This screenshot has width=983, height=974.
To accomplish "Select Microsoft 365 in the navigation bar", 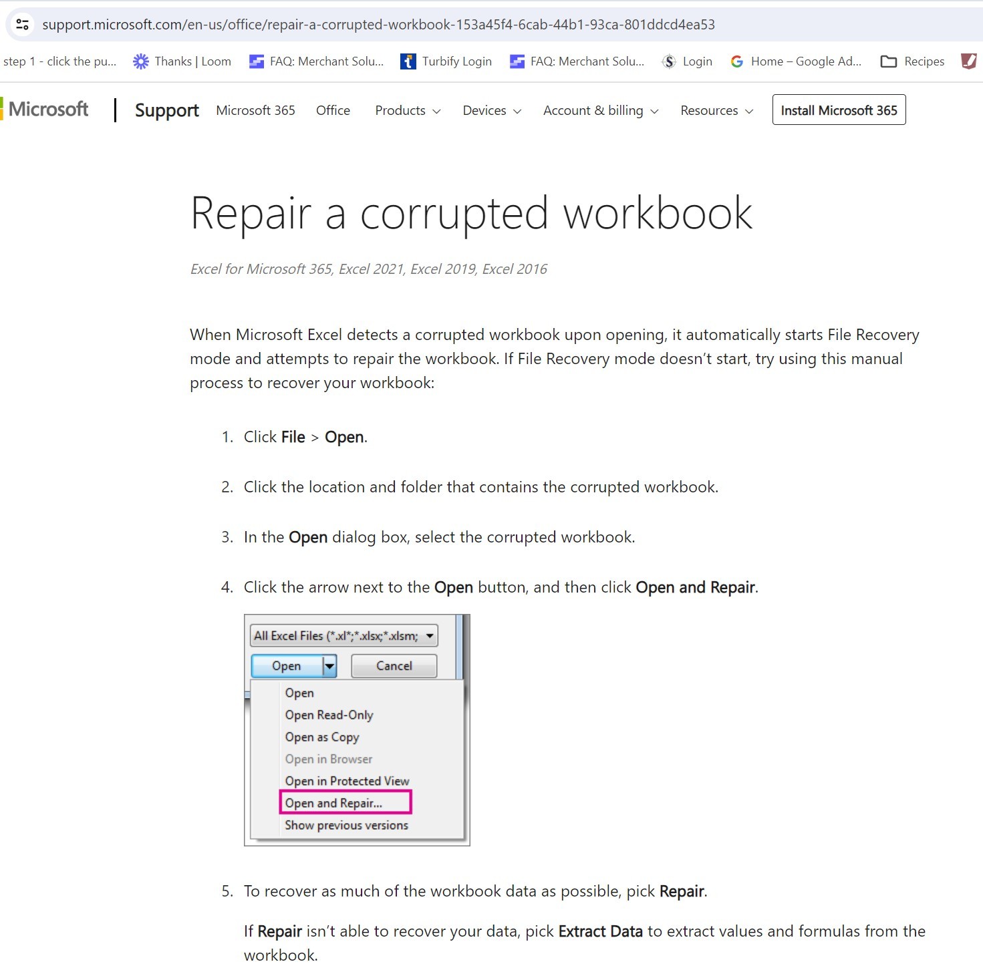I will point(255,110).
